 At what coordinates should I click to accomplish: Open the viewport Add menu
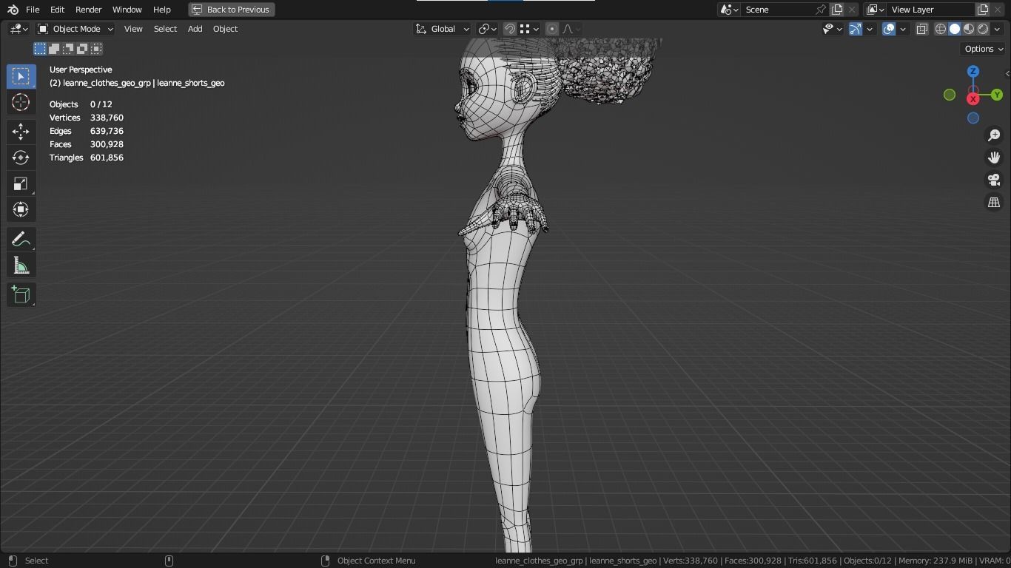[x=195, y=29]
